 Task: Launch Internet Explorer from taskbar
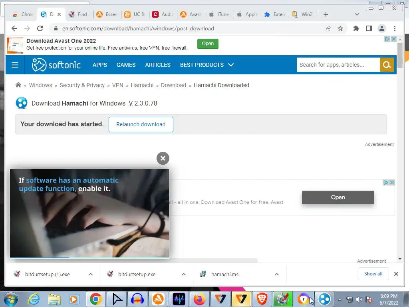(x=34, y=299)
